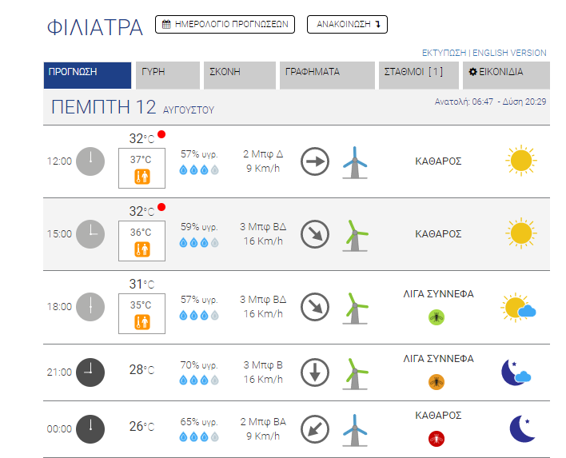Select the ΠΡΟΓΝΩΣΗ tab

point(87,75)
